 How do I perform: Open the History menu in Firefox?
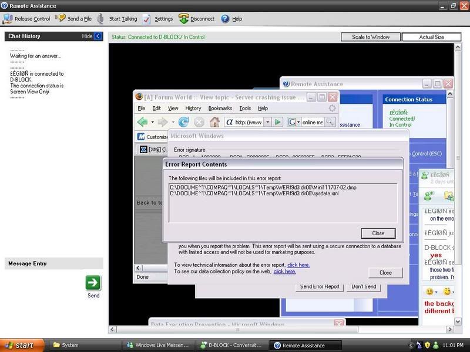pyautogui.click(x=193, y=109)
